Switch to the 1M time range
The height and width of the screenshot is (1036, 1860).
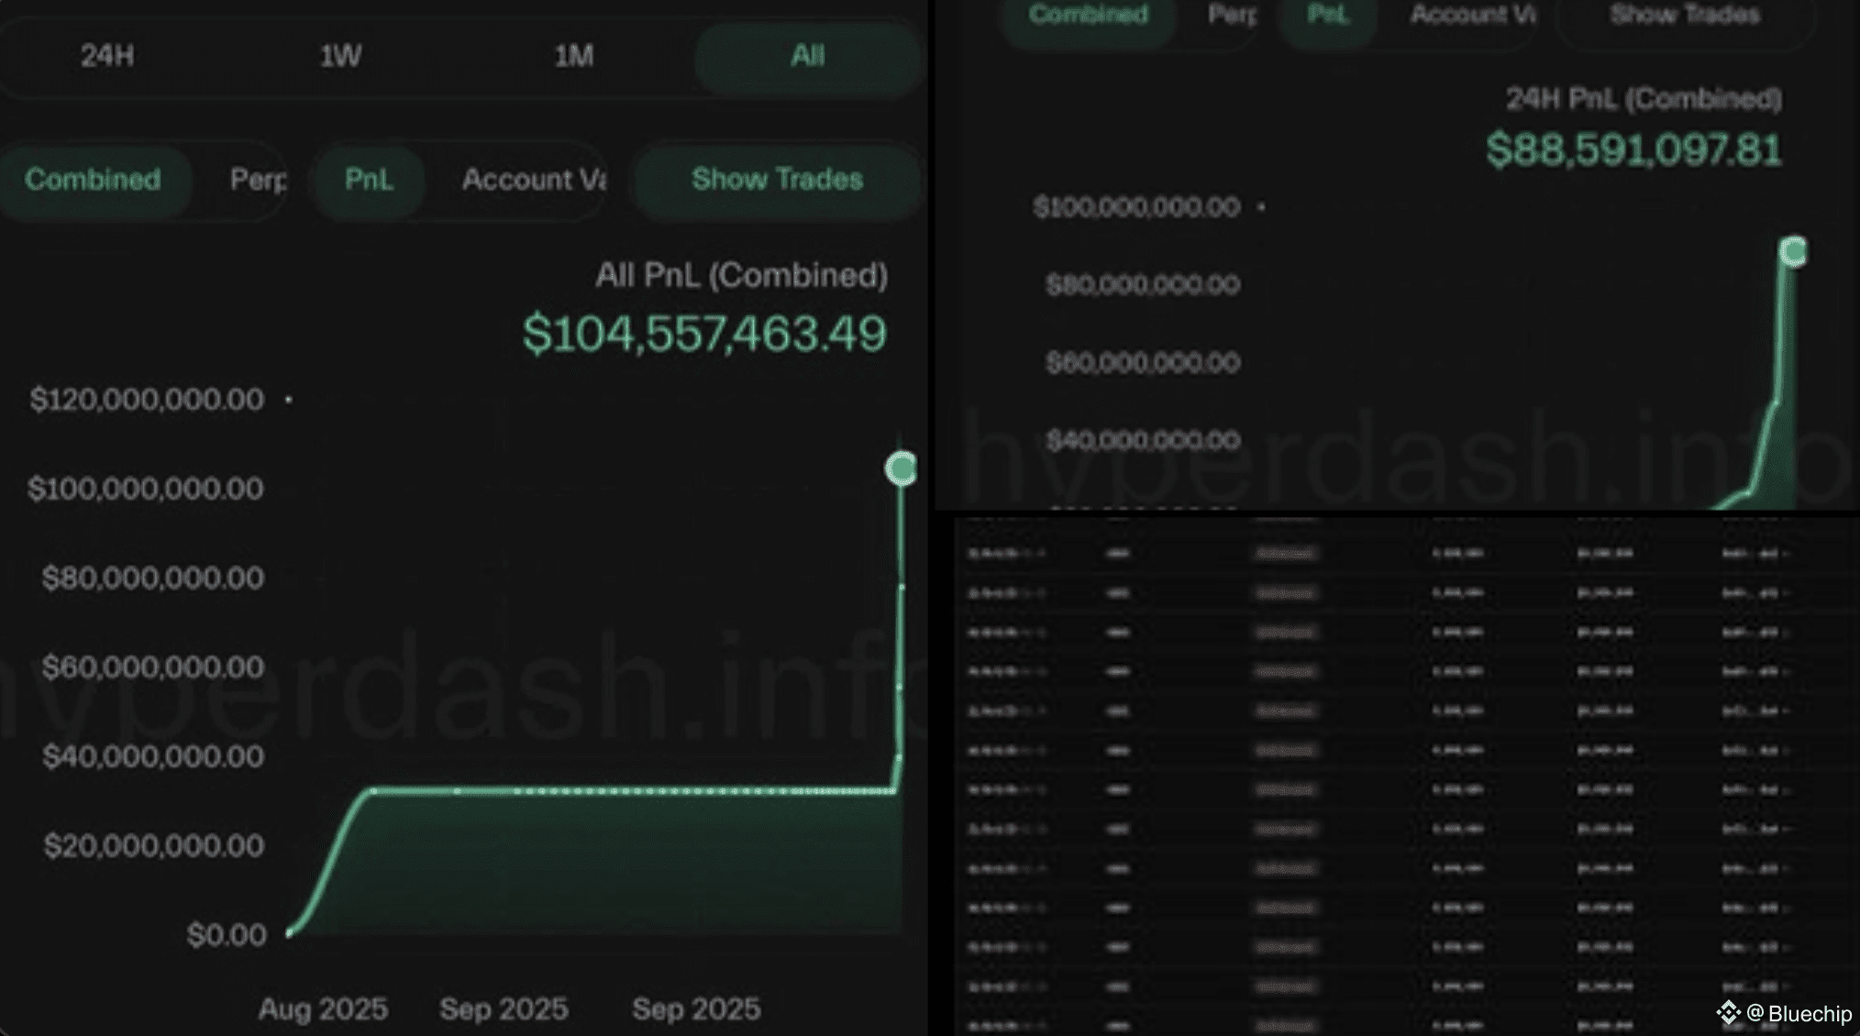tap(574, 56)
